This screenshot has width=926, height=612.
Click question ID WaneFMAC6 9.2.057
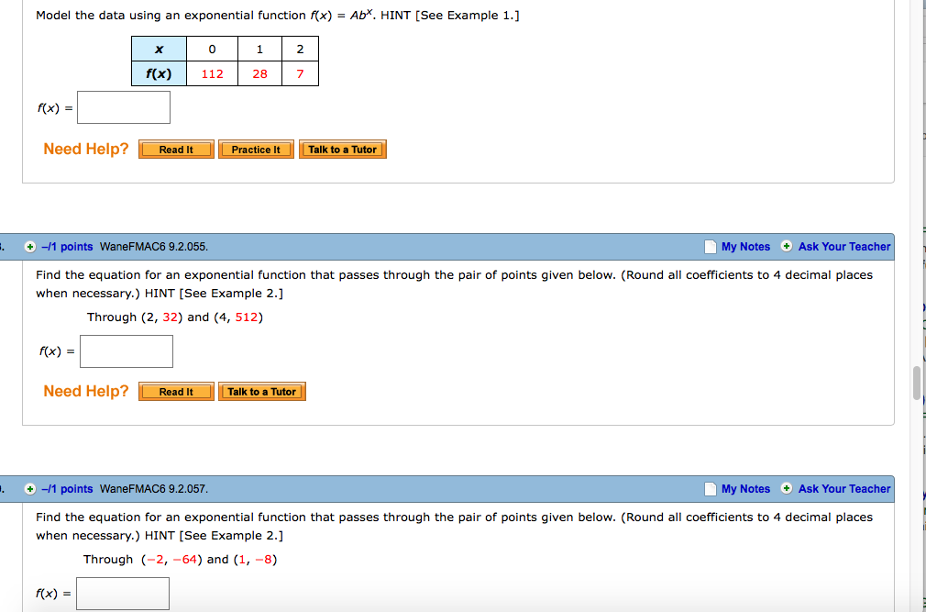point(153,489)
